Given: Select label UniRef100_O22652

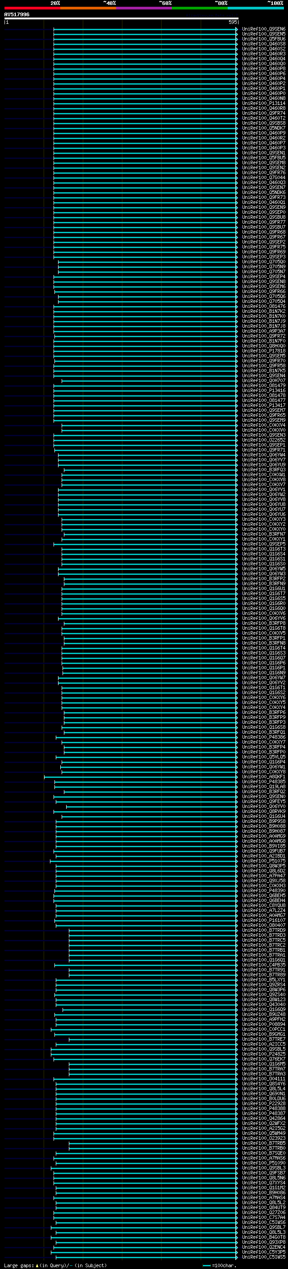Looking at the screenshot, I should pos(264,440).
